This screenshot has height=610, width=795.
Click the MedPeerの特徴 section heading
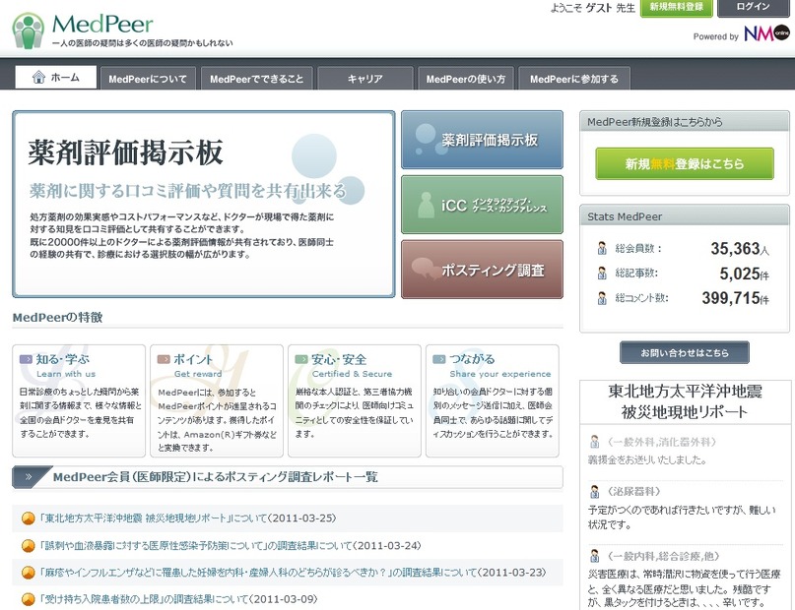click(57, 318)
